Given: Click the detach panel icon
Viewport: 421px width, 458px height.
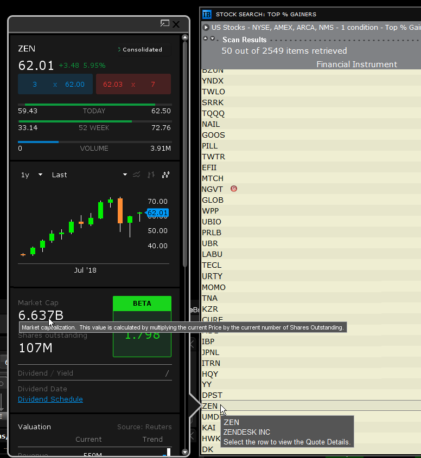Looking at the screenshot, I should coord(165,24).
